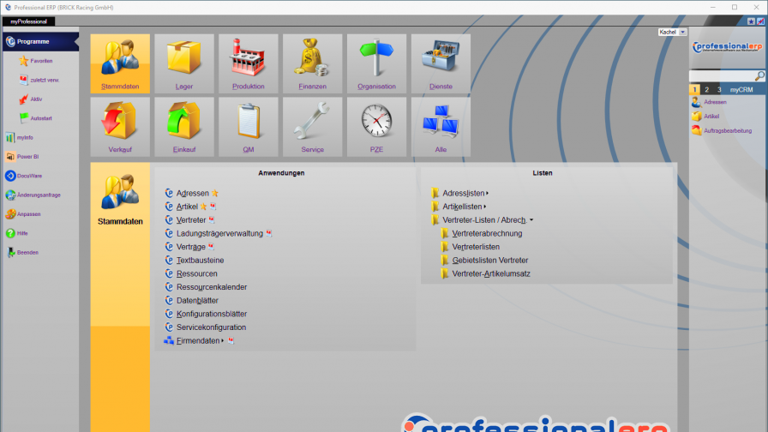The image size is (768, 432).
Task: Click the search magnifier icon
Action: [x=759, y=76]
